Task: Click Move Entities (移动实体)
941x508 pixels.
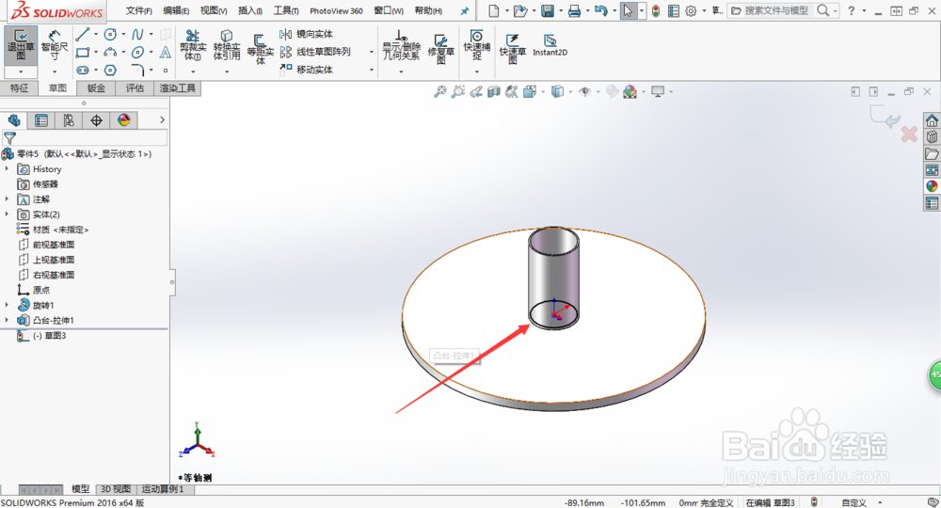Action: (306, 70)
